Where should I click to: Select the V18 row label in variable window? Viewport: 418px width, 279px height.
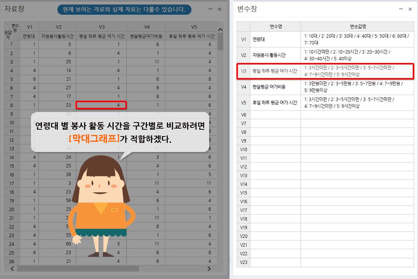(x=244, y=219)
